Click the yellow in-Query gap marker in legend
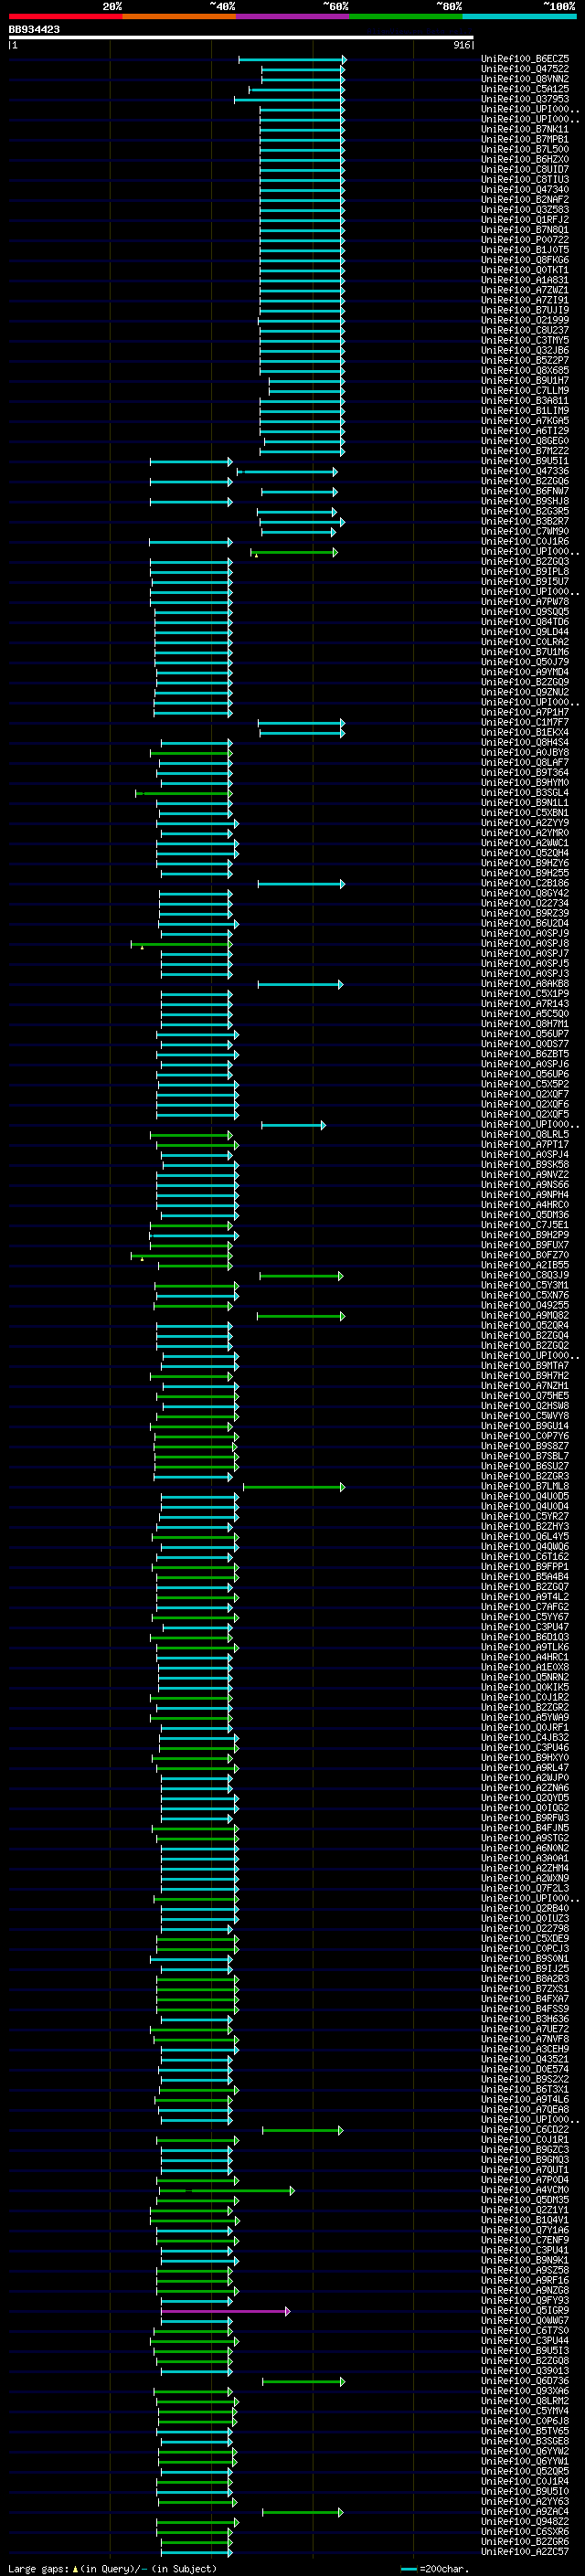 75,2568
